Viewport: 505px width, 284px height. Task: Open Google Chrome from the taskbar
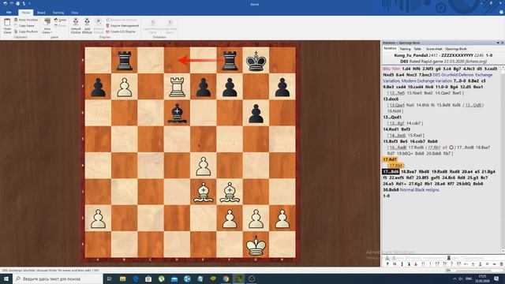pos(226,278)
